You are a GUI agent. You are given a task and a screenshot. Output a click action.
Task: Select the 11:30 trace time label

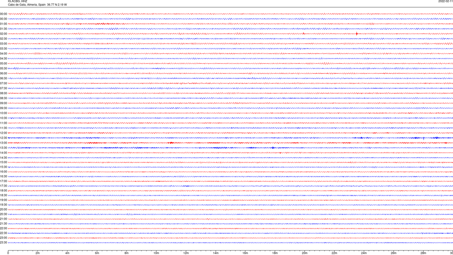tap(3, 128)
